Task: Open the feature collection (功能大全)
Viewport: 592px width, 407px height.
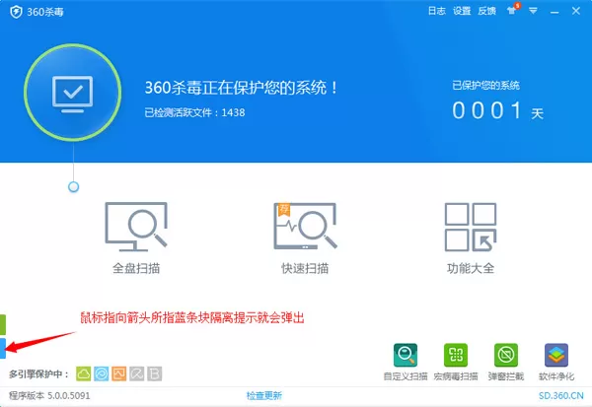Action: click(471, 238)
